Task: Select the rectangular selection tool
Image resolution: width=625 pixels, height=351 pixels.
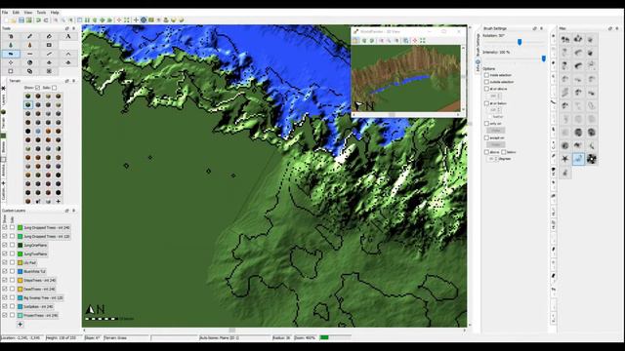Action: 11,71
